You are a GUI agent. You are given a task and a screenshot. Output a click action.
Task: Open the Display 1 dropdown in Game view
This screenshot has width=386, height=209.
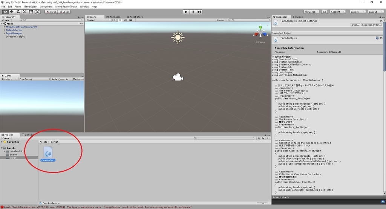9,79
